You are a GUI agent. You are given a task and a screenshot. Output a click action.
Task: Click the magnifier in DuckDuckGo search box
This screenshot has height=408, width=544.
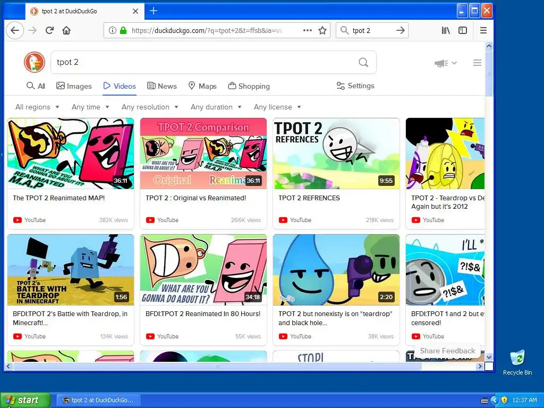(x=363, y=63)
